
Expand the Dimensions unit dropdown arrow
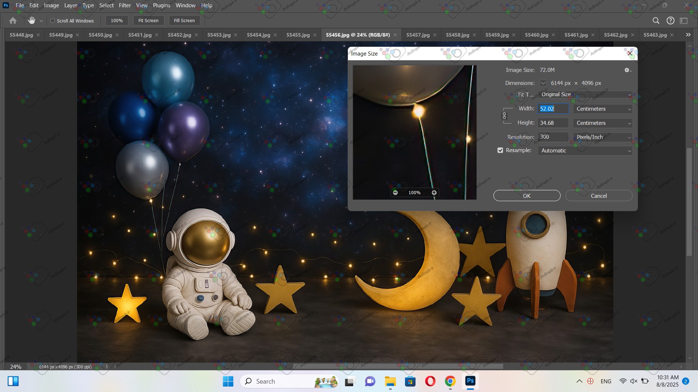coord(543,83)
